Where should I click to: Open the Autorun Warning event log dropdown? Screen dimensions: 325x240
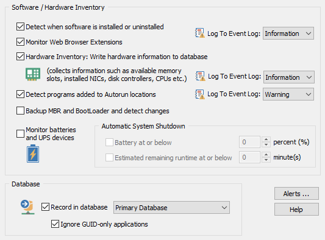click(288, 94)
